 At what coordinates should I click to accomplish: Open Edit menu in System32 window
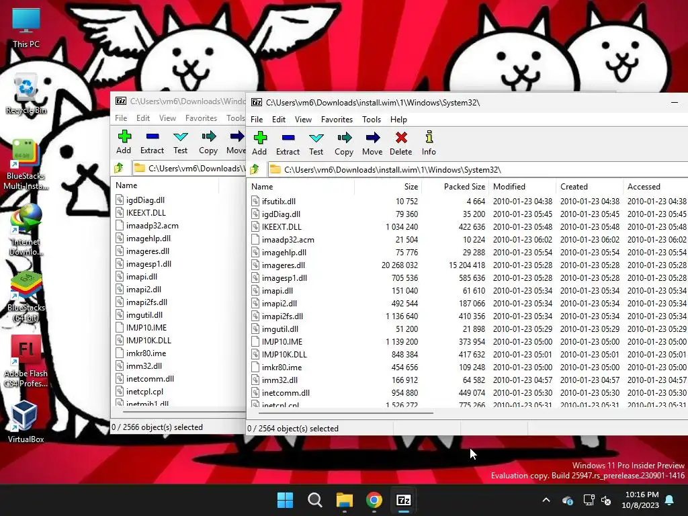point(279,120)
